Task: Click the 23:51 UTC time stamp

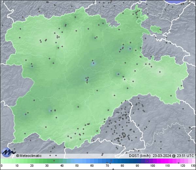Action: [185, 156]
